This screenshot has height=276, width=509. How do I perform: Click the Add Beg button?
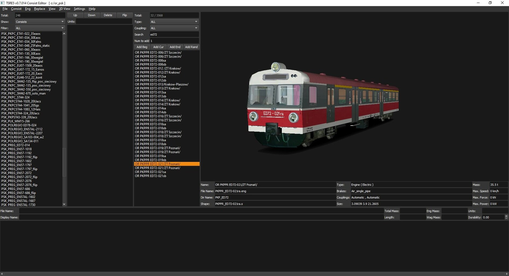click(x=142, y=47)
